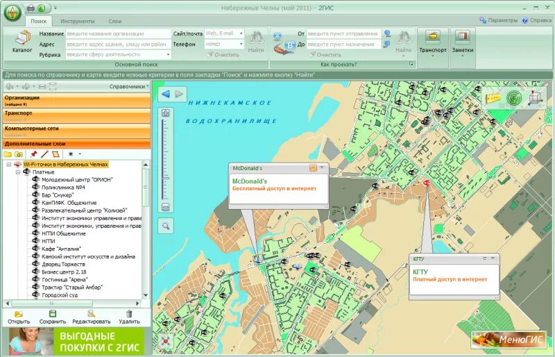Select Молодежный центр "ОРИОН" in the tree
Viewport: 555px width, 357px height.
click(77, 180)
